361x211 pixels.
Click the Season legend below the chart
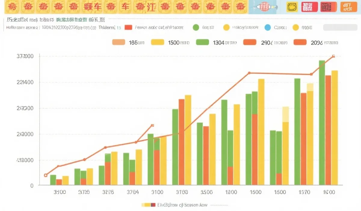(174, 205)
